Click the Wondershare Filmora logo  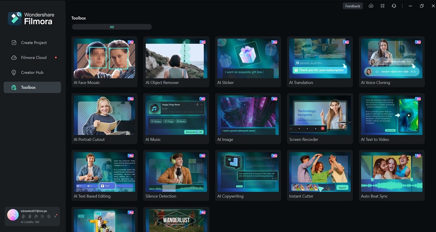[31, 19]
